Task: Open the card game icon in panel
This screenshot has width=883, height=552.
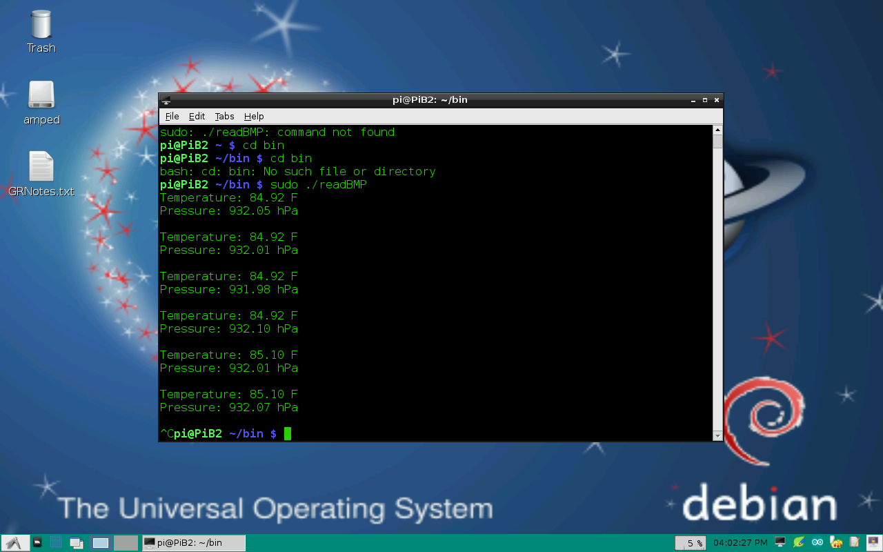Action: pos(836,543)
